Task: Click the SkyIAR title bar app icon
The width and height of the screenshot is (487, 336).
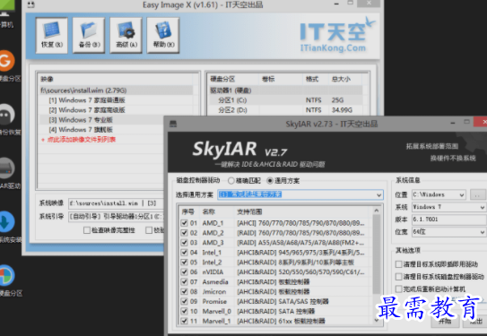Action: (173, 125)
